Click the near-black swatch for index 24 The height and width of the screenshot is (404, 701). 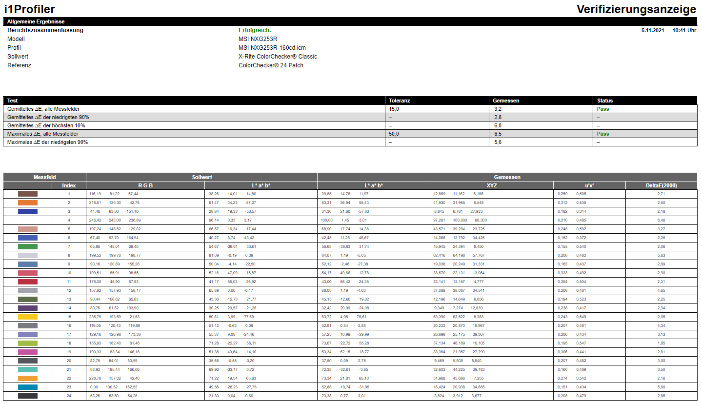pos(28,396)
